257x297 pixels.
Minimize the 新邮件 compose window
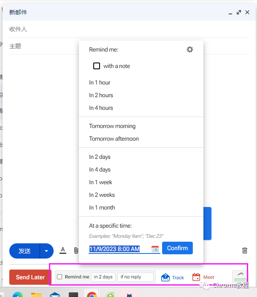230,13
